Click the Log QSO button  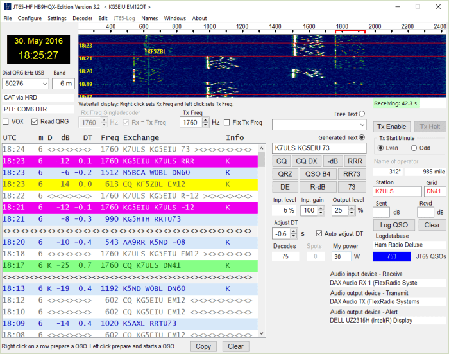(x=394, y=225)
